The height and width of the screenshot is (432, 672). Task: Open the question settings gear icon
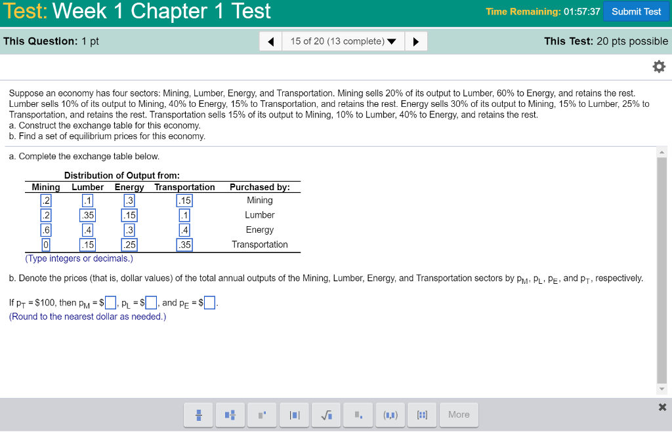(x=659, y=66)
